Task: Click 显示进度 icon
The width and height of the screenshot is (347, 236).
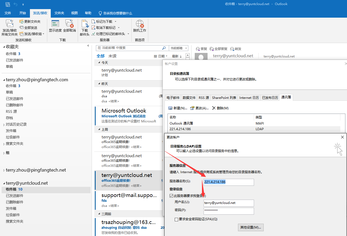Action: (x=55, y=24)
